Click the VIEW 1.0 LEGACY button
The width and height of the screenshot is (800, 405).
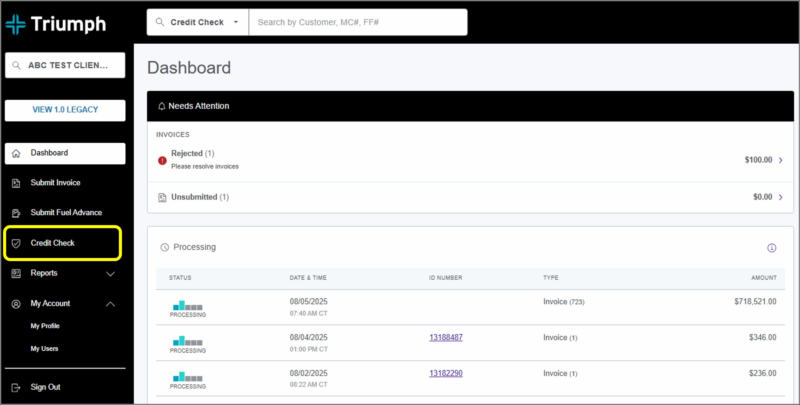click(x=65, y=110)
